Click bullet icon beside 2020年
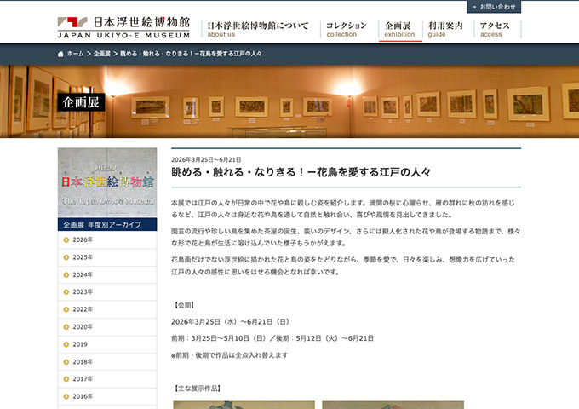Image resolution: width=579 pixels, height=409 pixels. (66, 327)
